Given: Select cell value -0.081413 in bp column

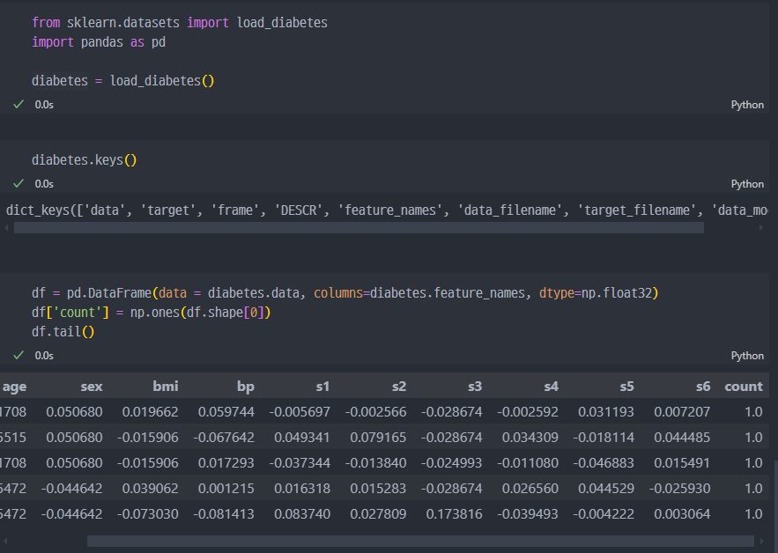Looking at the screenshot, I should [224, 514].
